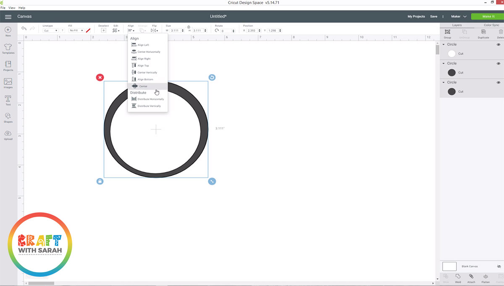Click the rotate handle on selection box
504x286 pixels.
[x=212, y=77]
